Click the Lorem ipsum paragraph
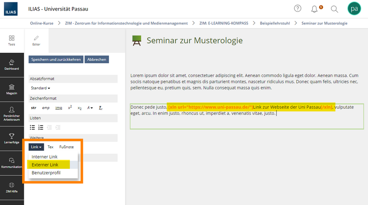The width and height of the screenshot is (368, 205). tap(245, 82)
